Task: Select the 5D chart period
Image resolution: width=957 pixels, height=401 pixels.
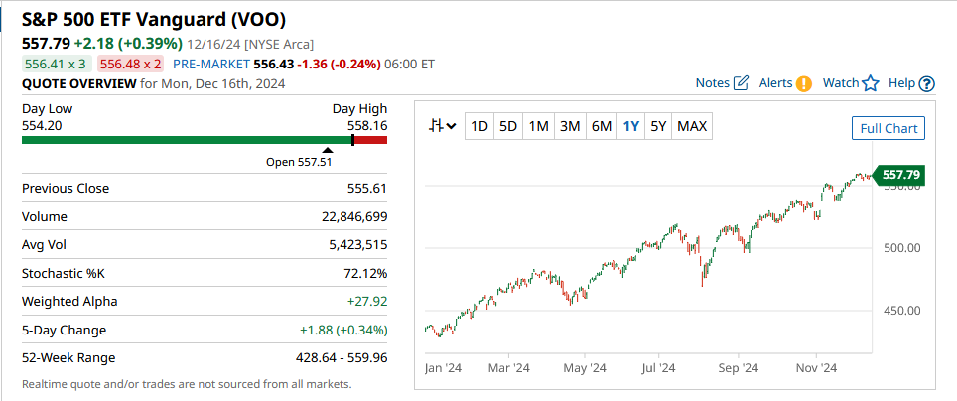Action: click(x=508, y=126)
